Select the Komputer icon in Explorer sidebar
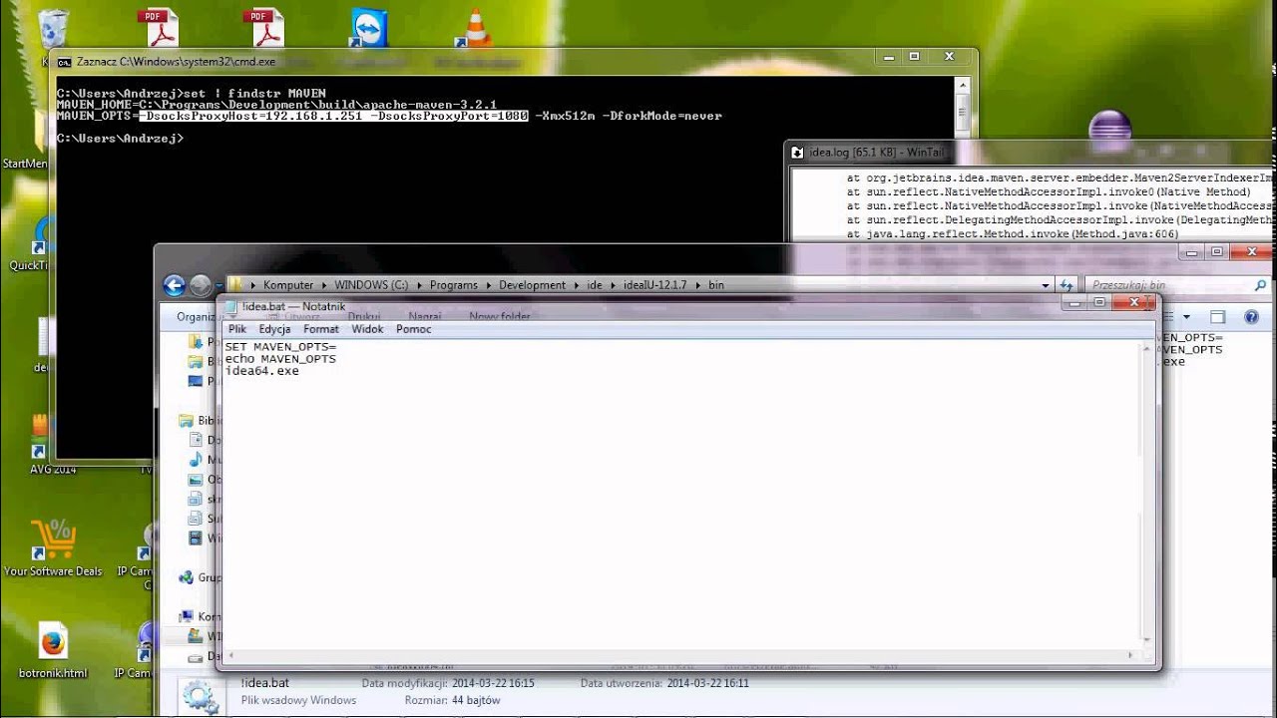 point(186,616)
